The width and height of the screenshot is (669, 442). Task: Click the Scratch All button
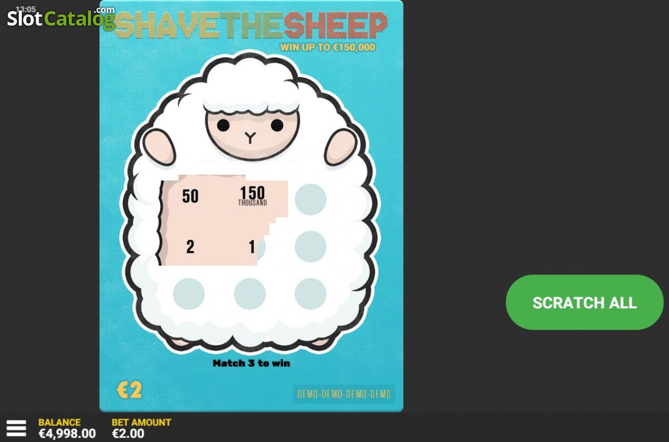[x=584, y=302]
